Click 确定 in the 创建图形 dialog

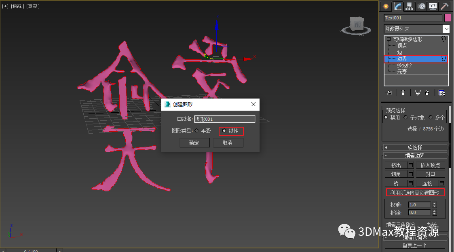[x=194, y=143]
